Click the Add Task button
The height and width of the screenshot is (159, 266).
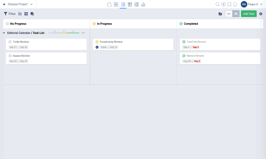point(249,14)
